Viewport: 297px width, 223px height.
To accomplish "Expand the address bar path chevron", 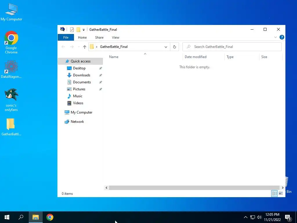I will click(97, 47).
